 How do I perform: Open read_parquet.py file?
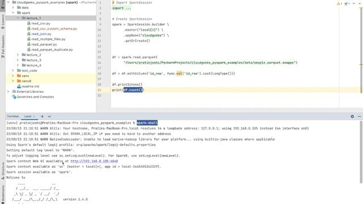tap(44, 44)
